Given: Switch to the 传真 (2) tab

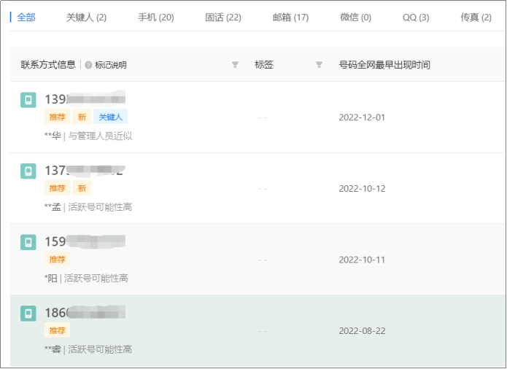Looking at the screenshot, I should pos(476,17).
